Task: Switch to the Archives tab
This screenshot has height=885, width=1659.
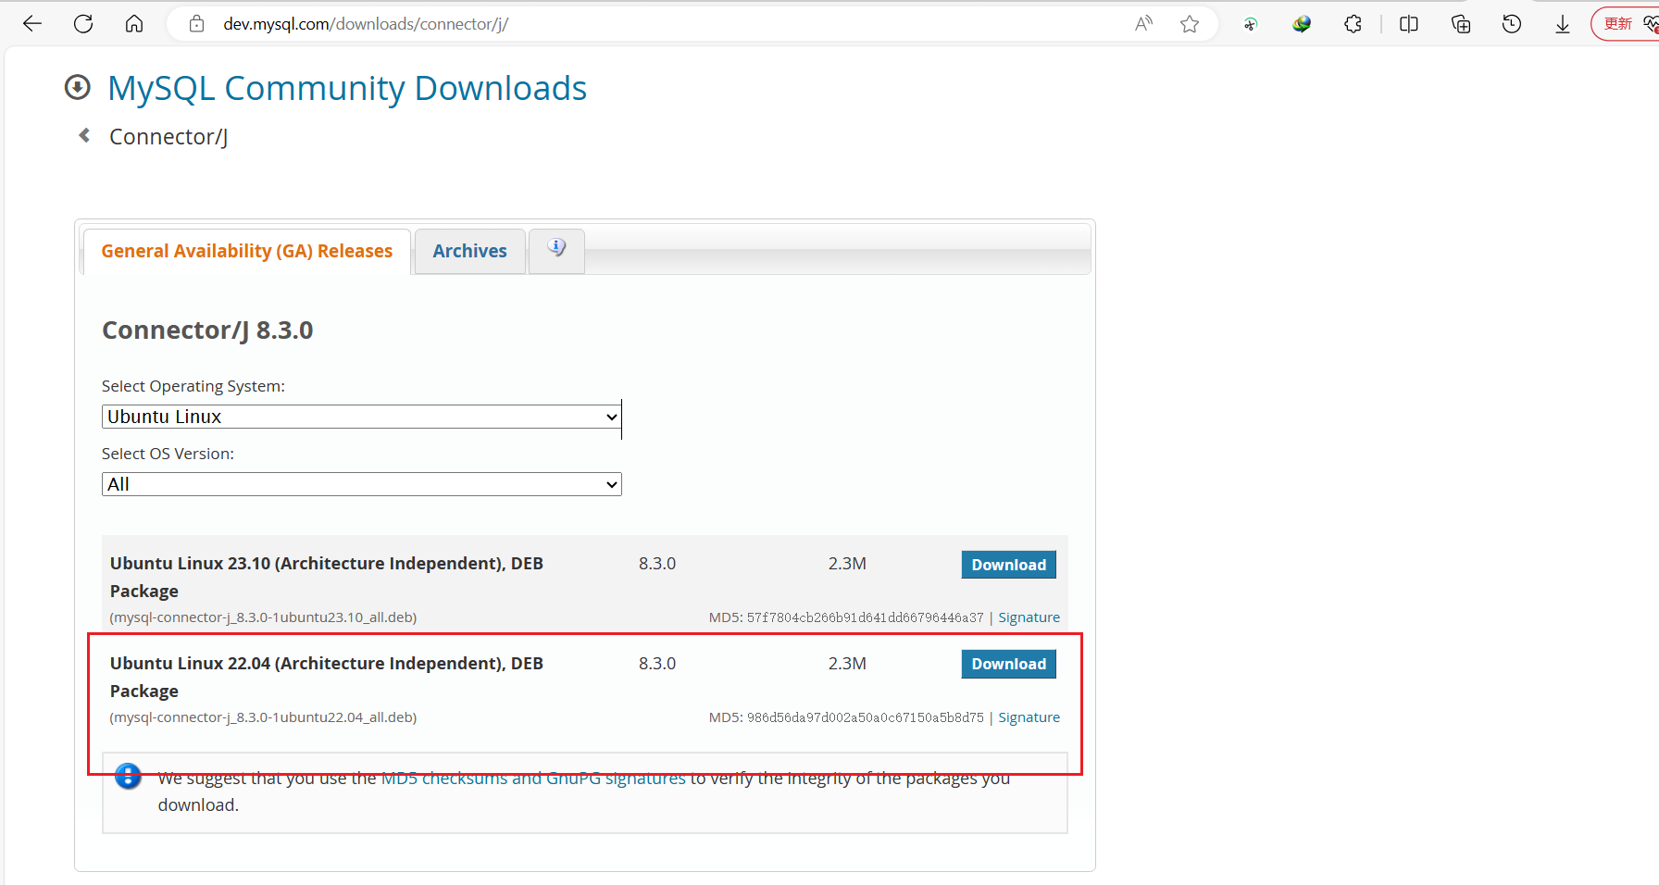Action: pos(470,251)
